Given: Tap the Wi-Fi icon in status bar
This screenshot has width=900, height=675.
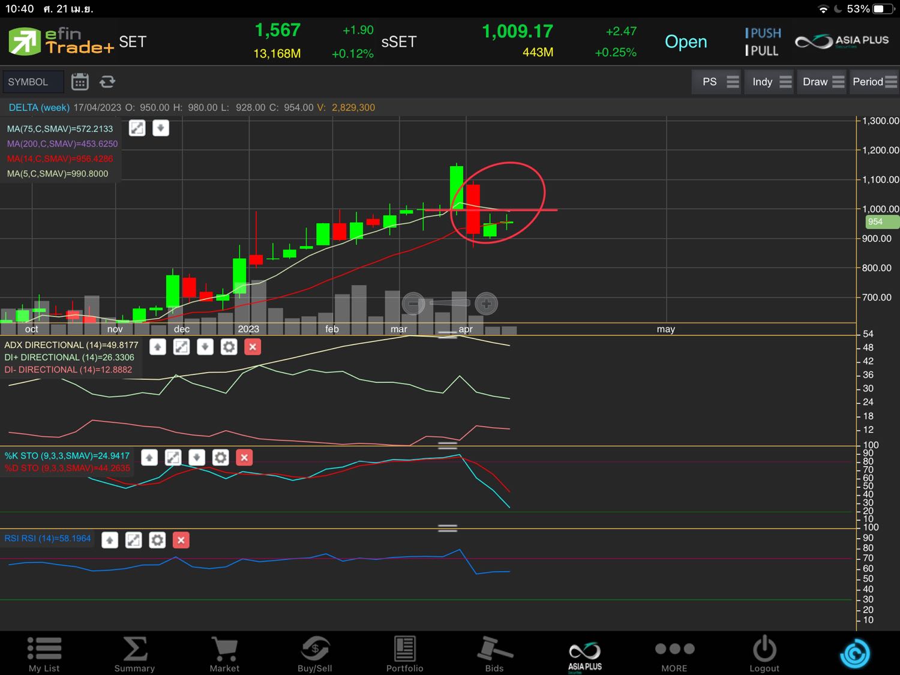Looking at the screenshot, I should [823, 9].
